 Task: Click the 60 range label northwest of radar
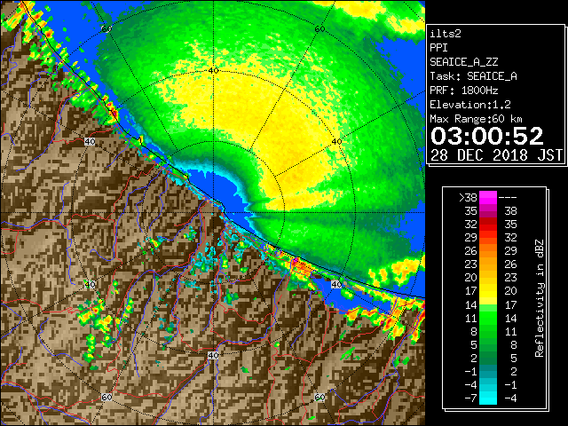(x=106, y=29)
